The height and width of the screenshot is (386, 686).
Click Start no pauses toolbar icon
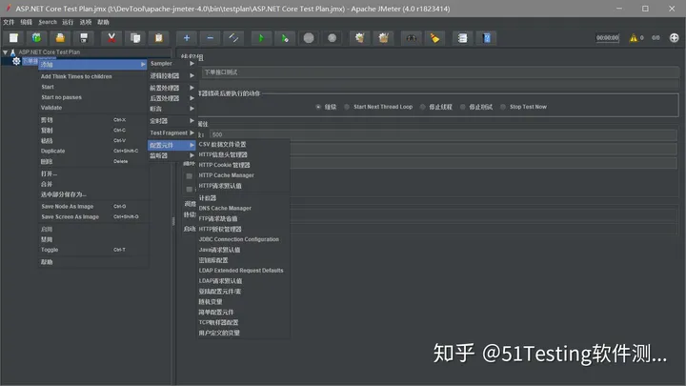(285, 38)
